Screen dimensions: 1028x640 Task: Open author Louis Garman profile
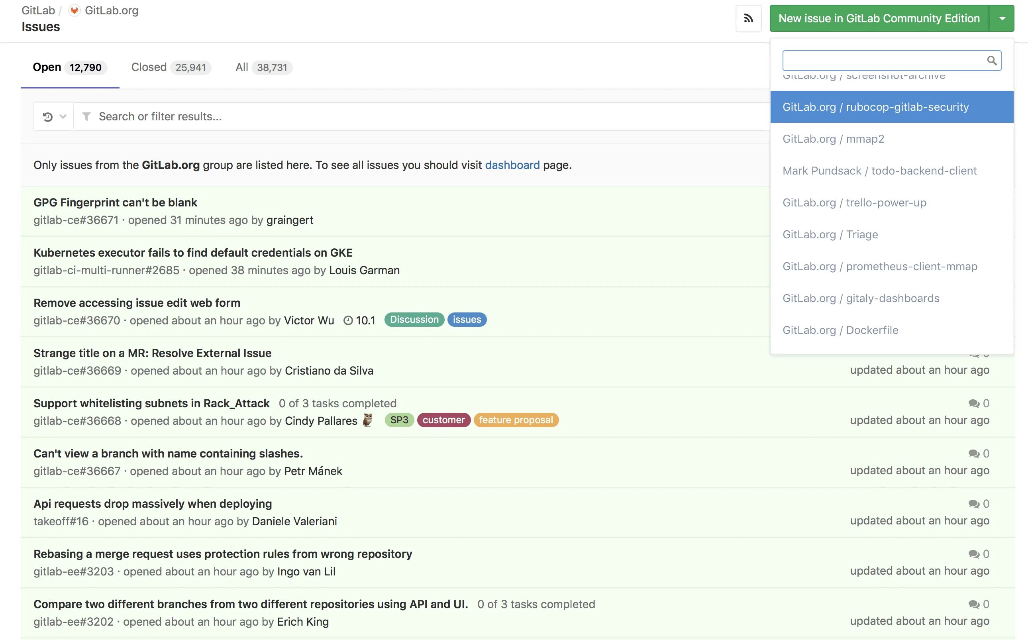coord(365,271)
